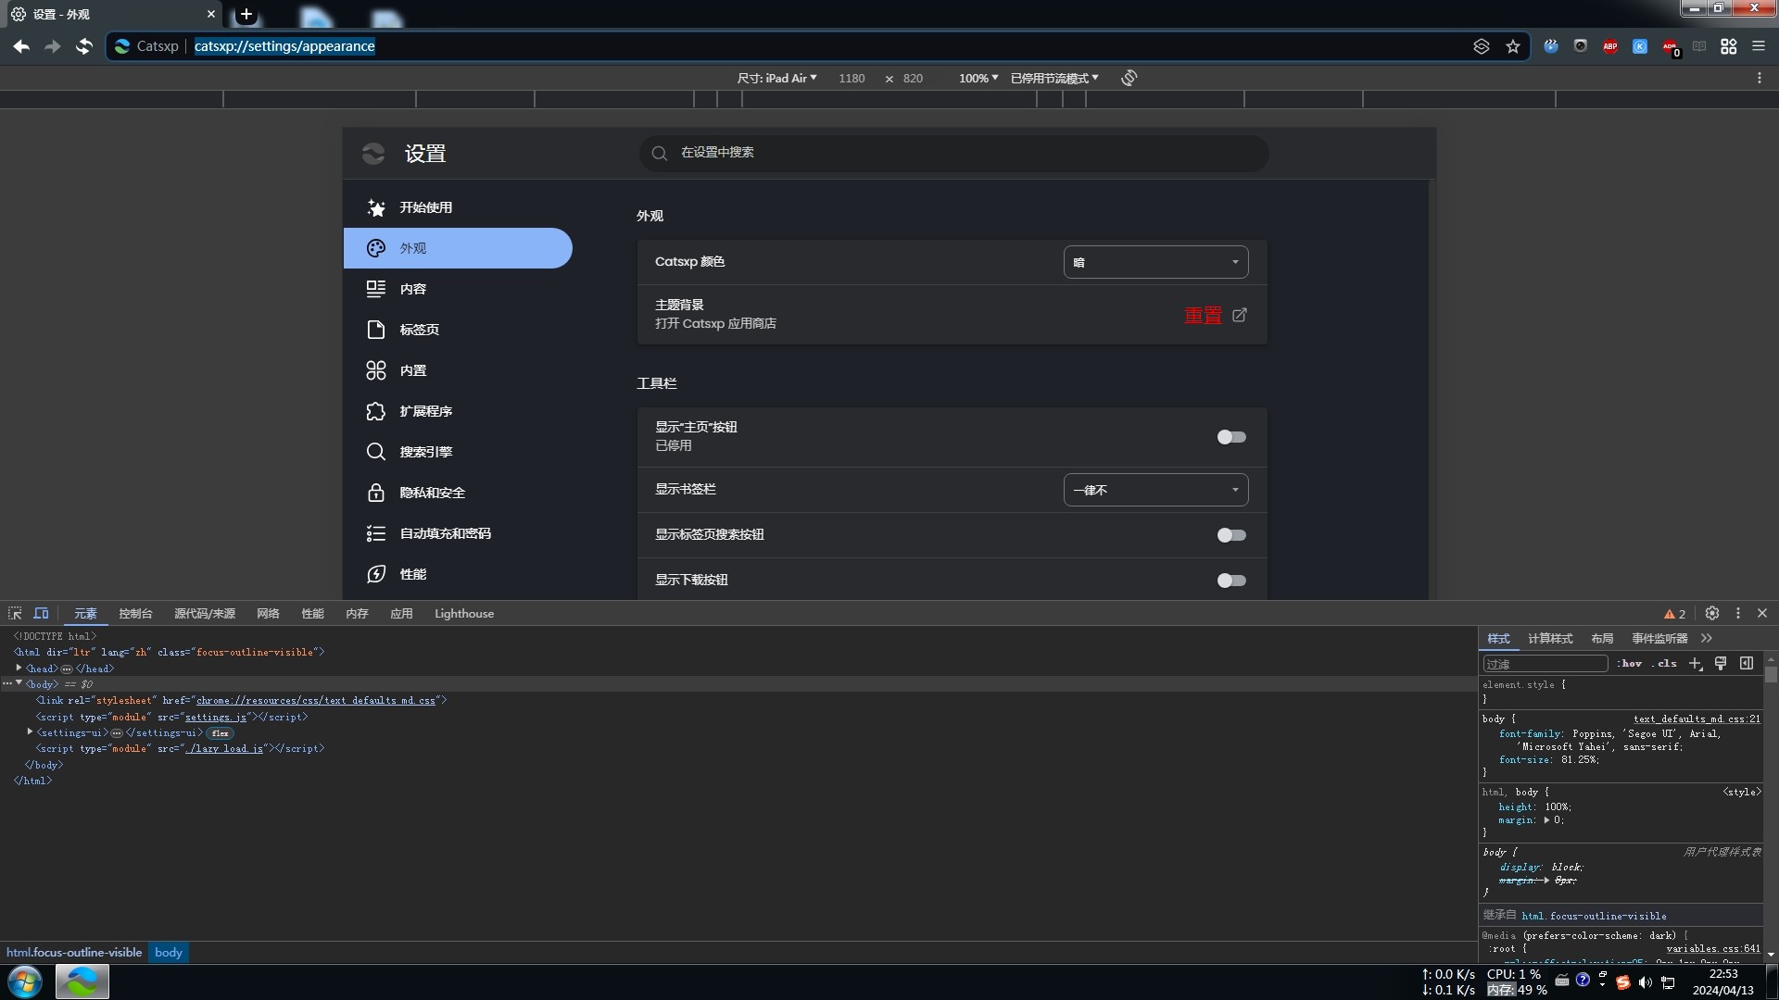Open DevTools settings gear

click(x=1712, y=613)
